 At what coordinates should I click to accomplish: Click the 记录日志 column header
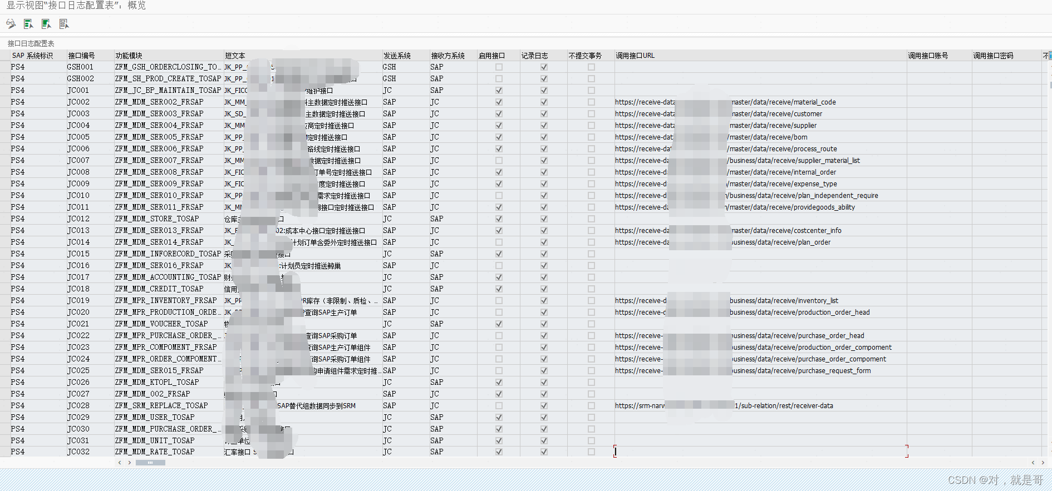543,56
